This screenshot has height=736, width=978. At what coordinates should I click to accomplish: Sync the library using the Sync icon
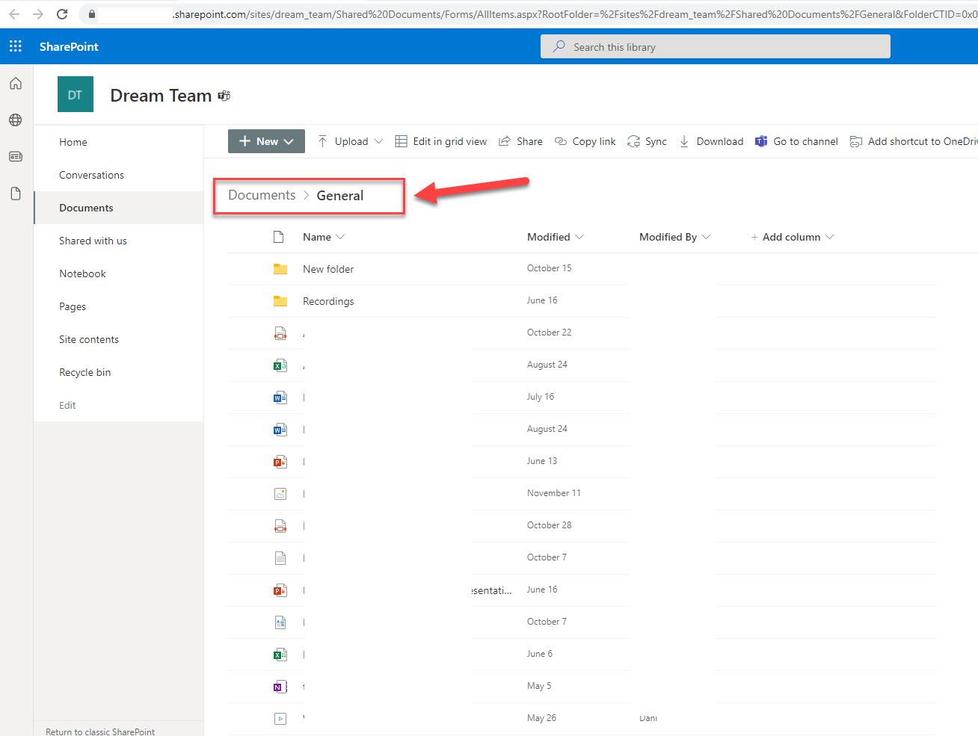point(633,141)
